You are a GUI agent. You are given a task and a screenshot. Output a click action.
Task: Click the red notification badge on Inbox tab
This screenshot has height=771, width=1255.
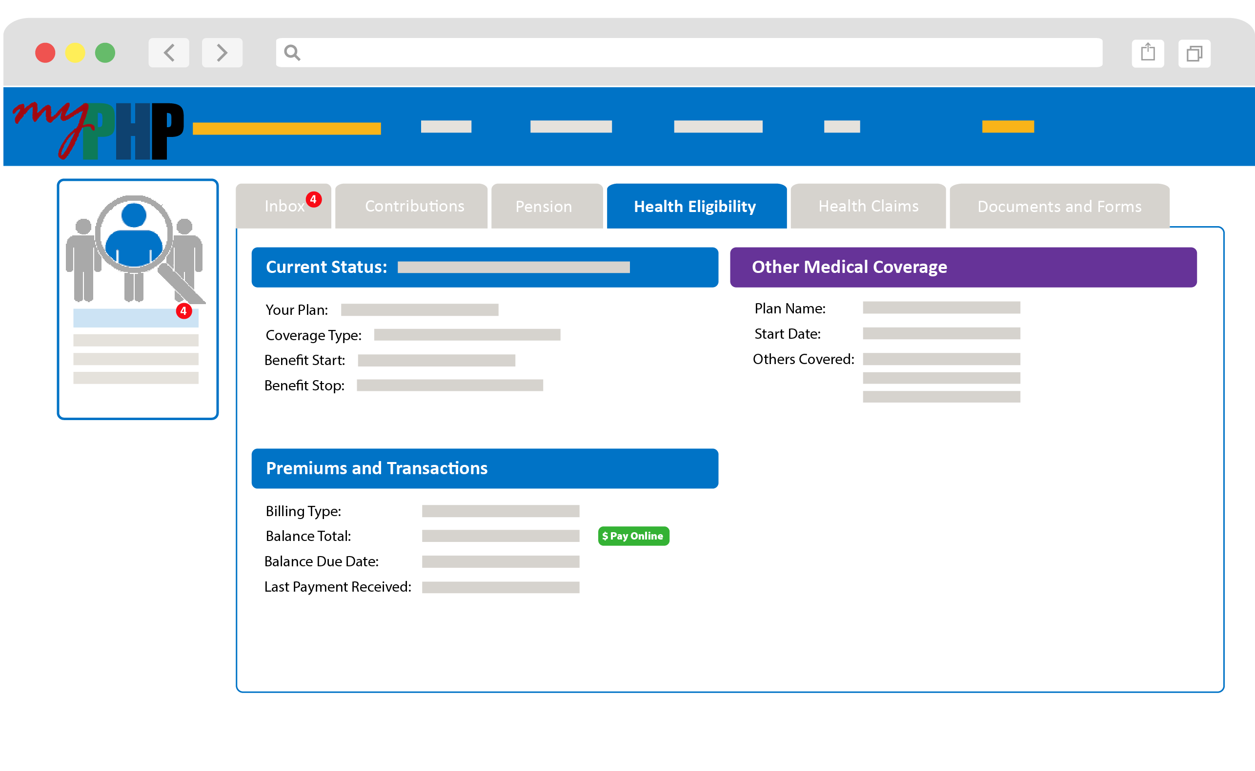(x=313, y=199)
